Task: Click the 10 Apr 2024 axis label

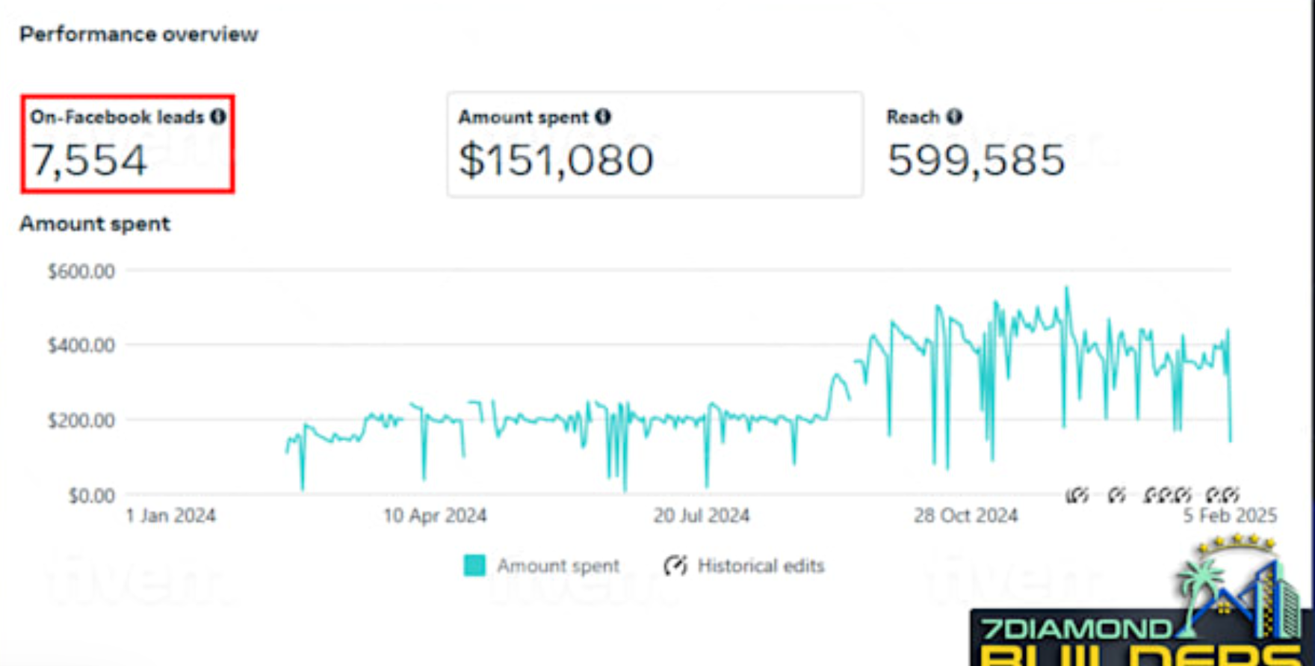Action: (435, 516)
